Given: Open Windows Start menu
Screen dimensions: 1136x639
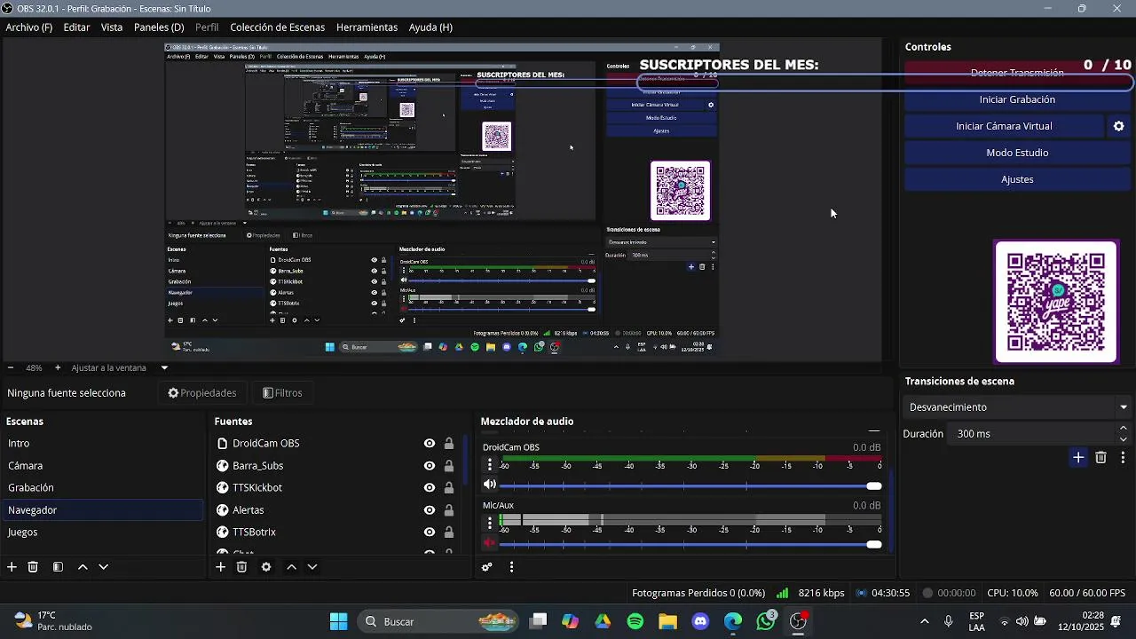Looking at the screenshot, I should click(338, 621).
